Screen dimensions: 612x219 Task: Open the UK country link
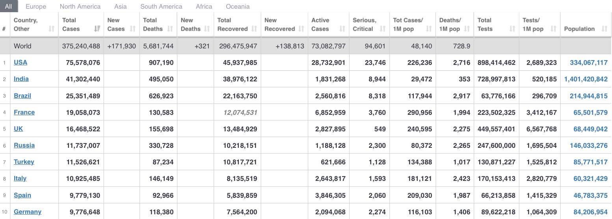(18, 129)
